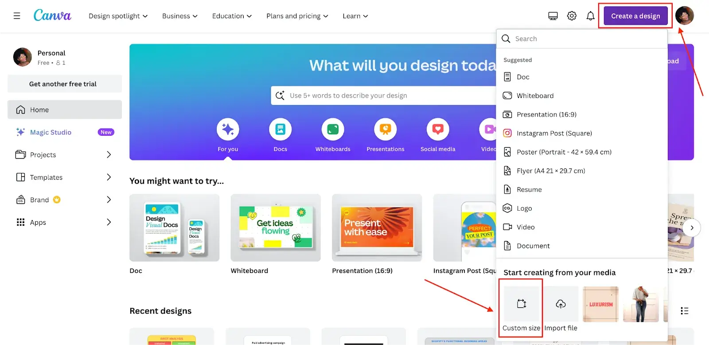This screenshot has height=345, width=709.
Task: Select the LUXURISM media thumbnail
Action: pyautogui.click(x=600, y=304)
